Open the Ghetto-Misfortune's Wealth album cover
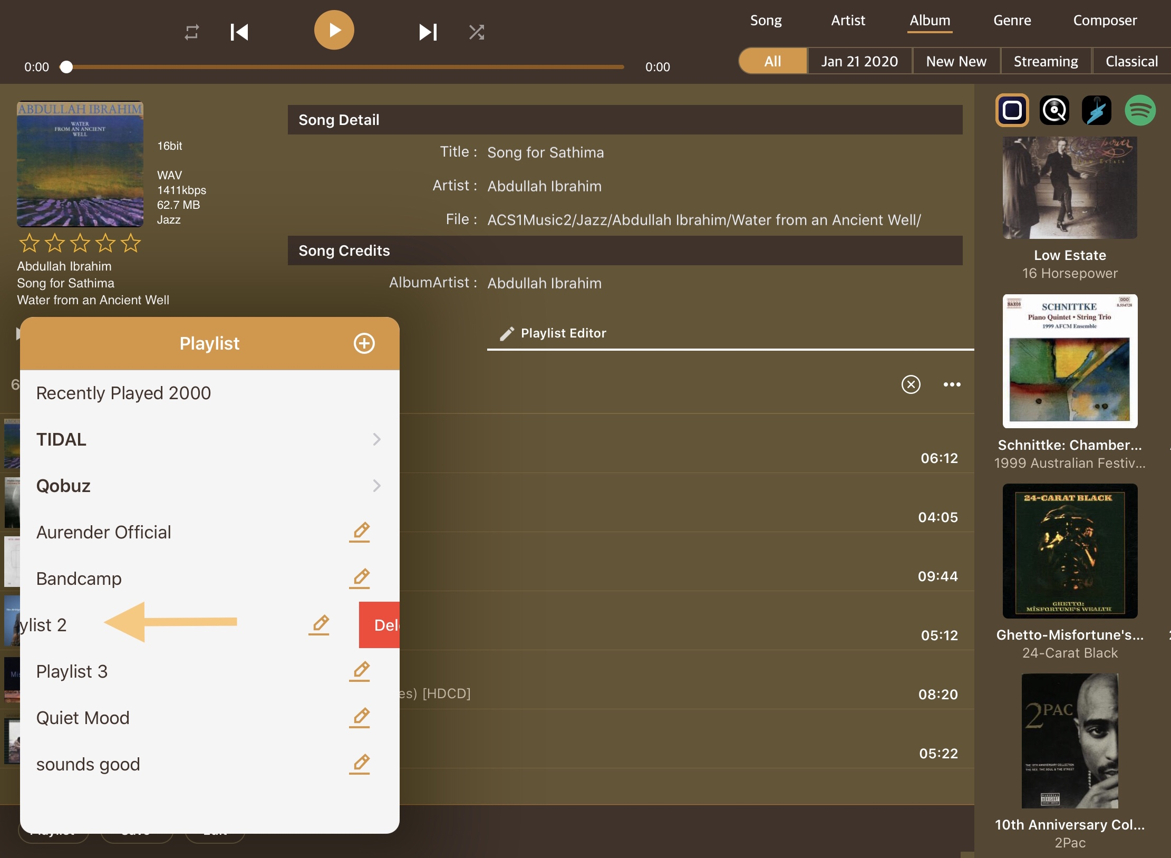The height and width of the screenshot is (858, 1171). (1070, 551)
